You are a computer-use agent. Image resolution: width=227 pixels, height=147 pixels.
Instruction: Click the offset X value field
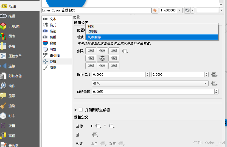119,74
